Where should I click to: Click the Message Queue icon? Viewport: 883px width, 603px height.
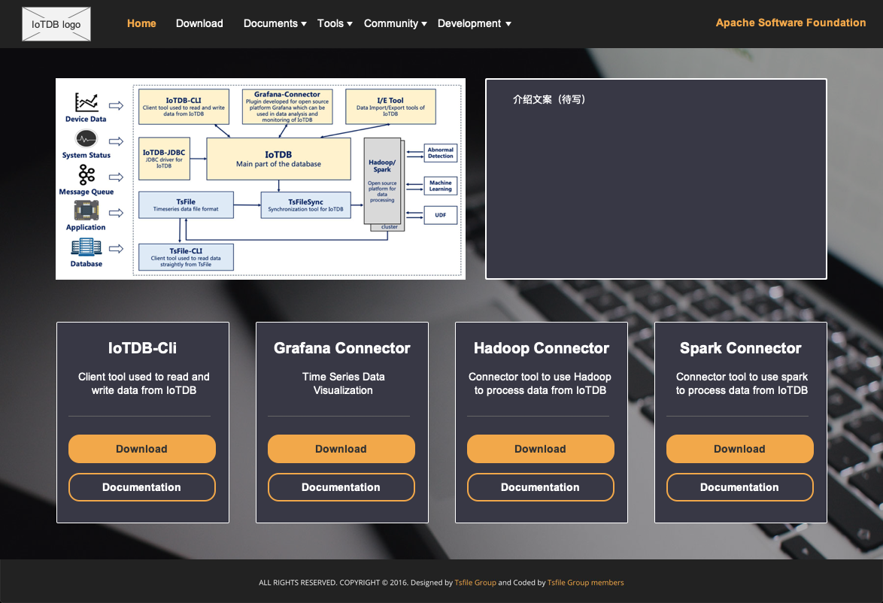tap(86, 175)
